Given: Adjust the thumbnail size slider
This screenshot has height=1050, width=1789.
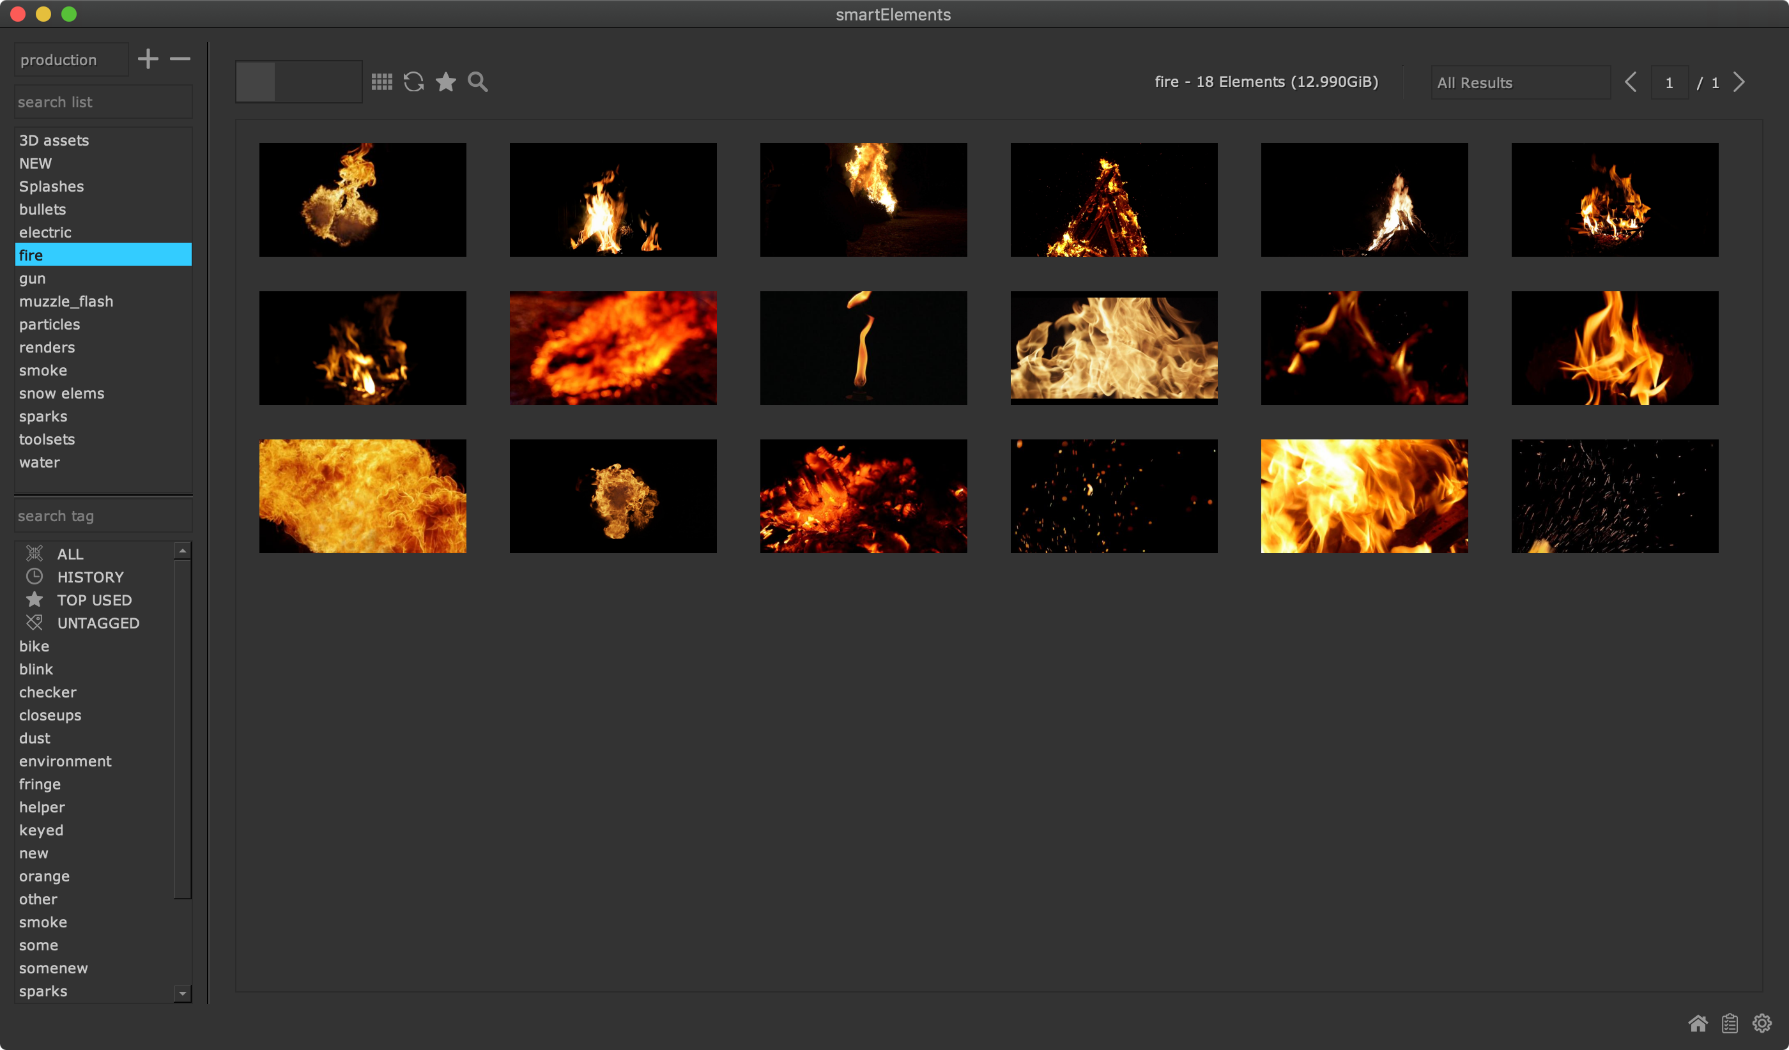Looking at the screenshot, I should tap(256, 82).
